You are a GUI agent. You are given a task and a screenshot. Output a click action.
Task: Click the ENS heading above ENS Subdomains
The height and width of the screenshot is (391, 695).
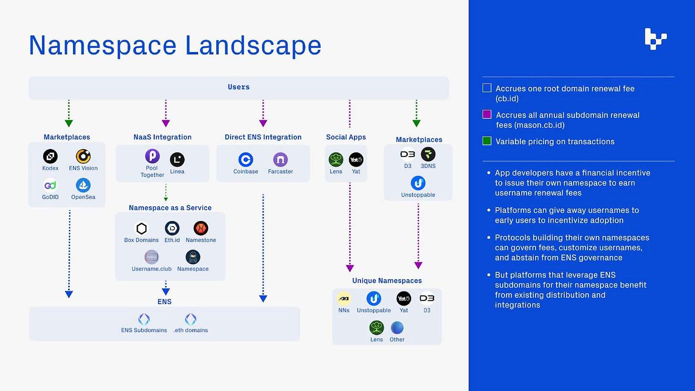(165, 302)
